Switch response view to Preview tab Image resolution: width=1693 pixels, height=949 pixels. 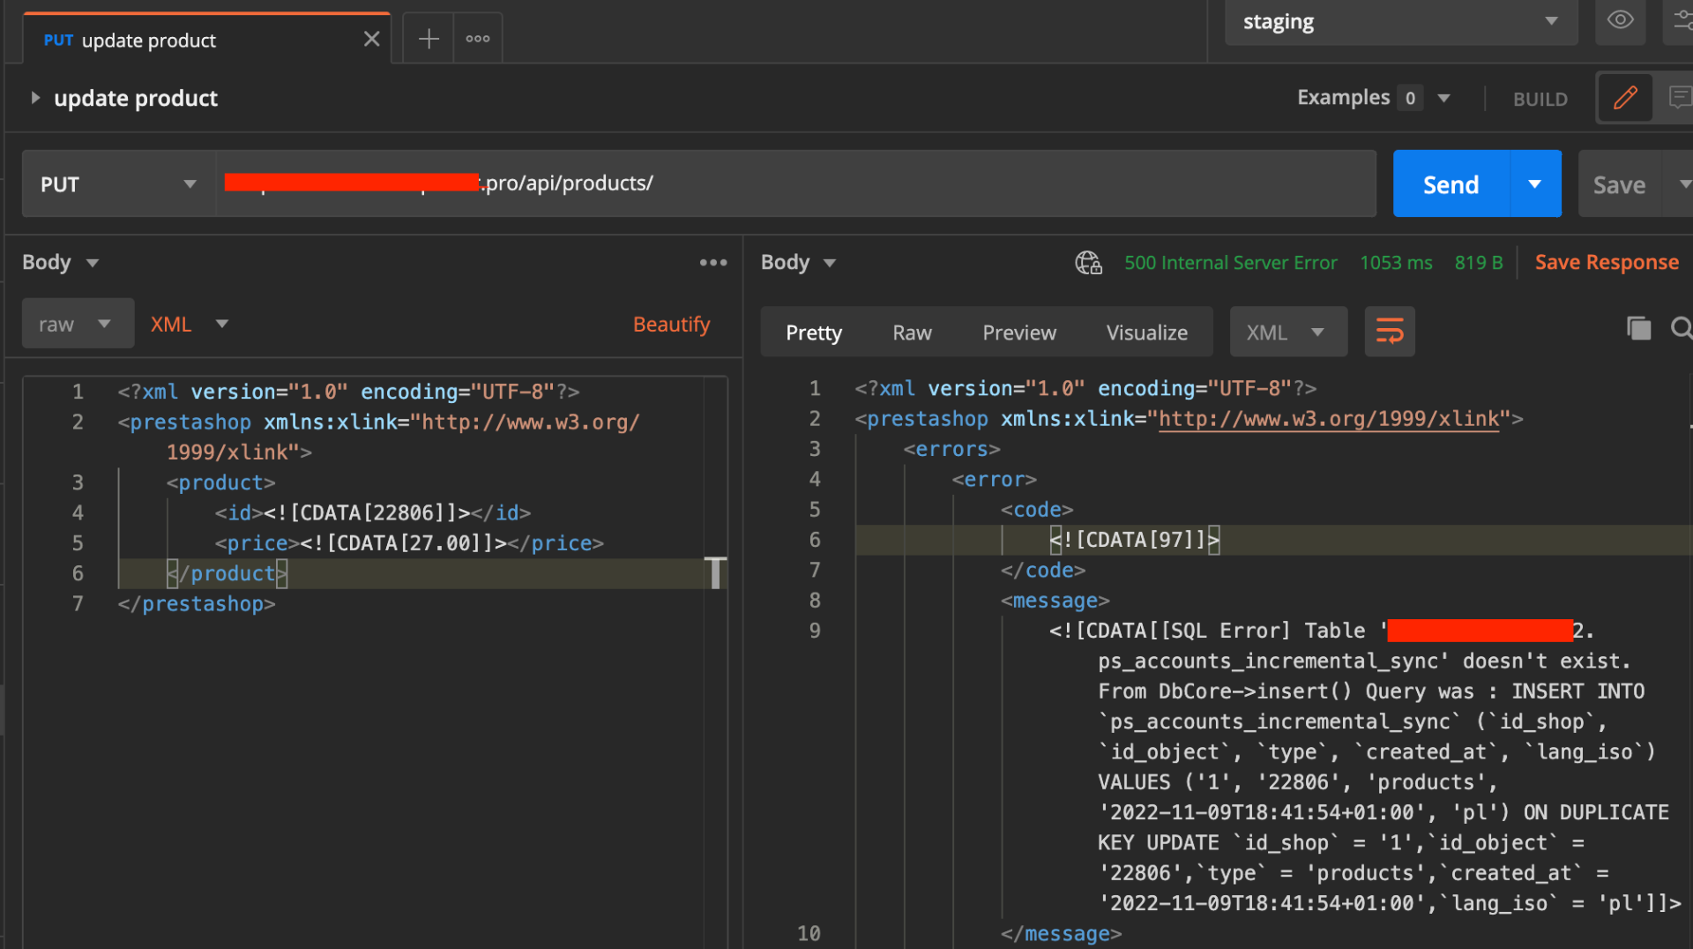(1019, 333)
